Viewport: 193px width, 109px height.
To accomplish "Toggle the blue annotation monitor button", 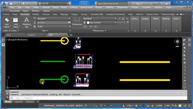I will (144, 106).
